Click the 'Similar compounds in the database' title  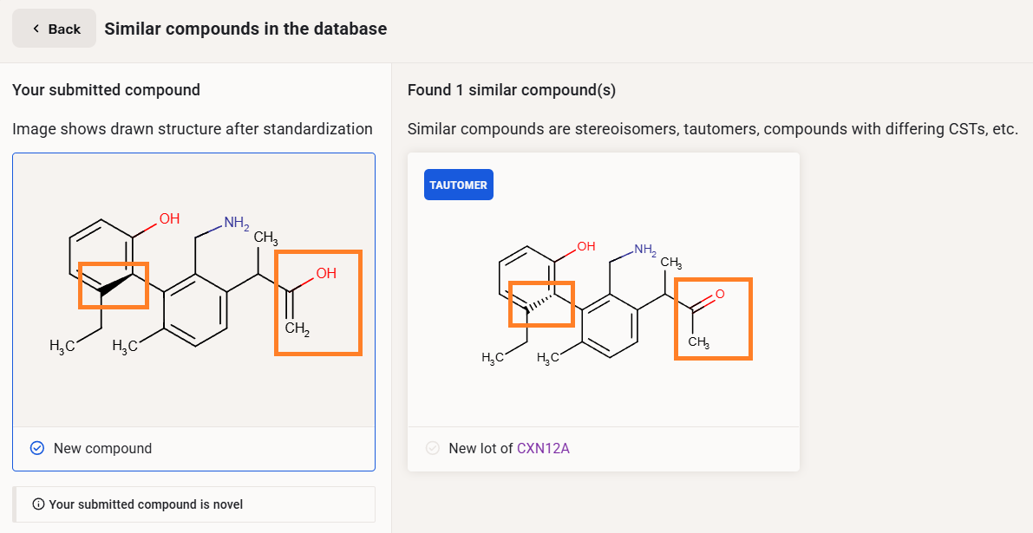pyautogui.click(x=245, y=29)
